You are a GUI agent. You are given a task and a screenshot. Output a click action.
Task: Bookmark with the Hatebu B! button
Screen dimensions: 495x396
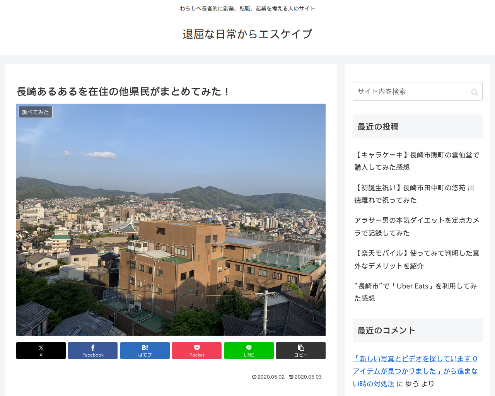[x=145, y=350]
